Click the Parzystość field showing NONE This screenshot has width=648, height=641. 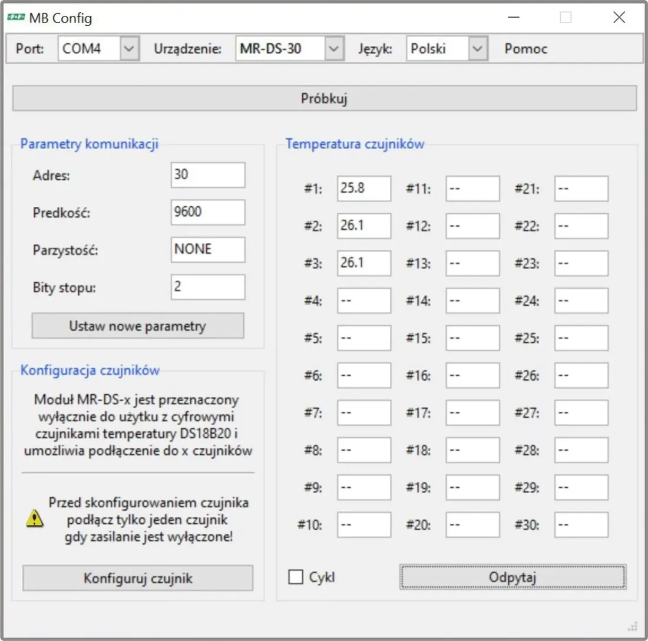208,249
